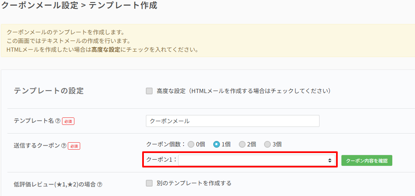Click the 必須 badge beside 送信するクーポン
The width and height of the screenshot is (415, 196).
click(x=74, y=146)
